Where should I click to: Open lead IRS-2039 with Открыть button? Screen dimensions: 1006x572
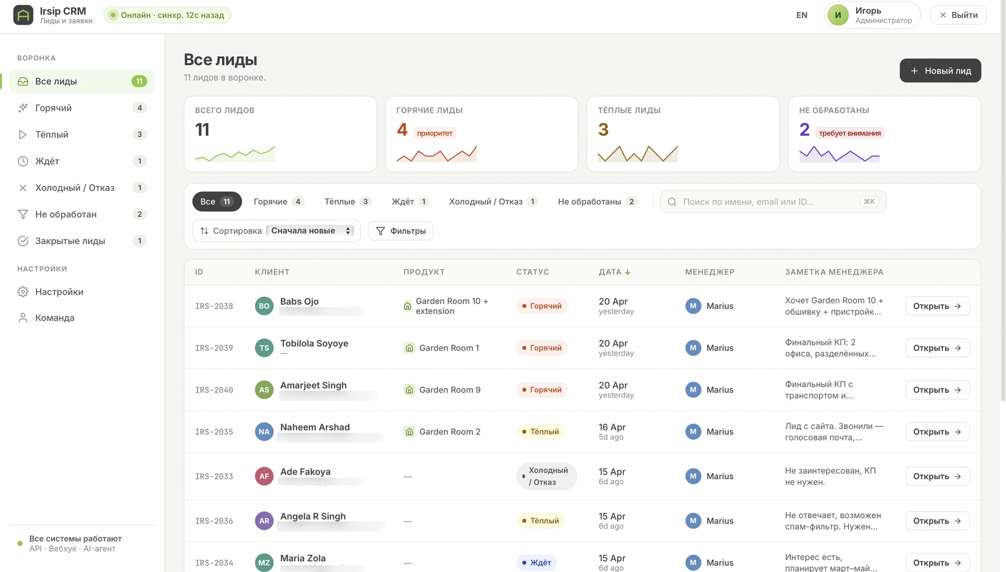[x=937, y=348]
